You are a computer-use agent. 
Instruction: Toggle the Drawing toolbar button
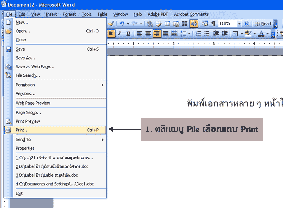pyautogui.click(x=194, y=23)
